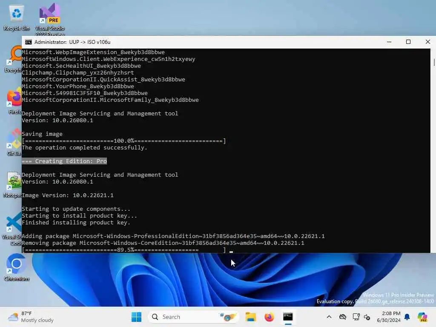Viewport: 436px width, 327px height.
Task: Click 'MicrosoftCorporationII.MicrosoftFamily_8wekyb3d8bbwe' line
Action: click(110, 100)
